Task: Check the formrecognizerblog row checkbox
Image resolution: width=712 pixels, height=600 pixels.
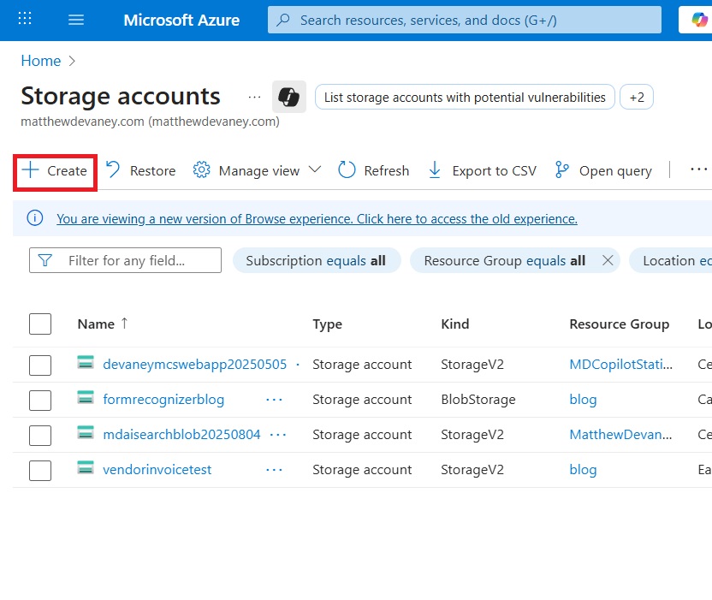Action: pyautogui.click(x=40, y=401)
